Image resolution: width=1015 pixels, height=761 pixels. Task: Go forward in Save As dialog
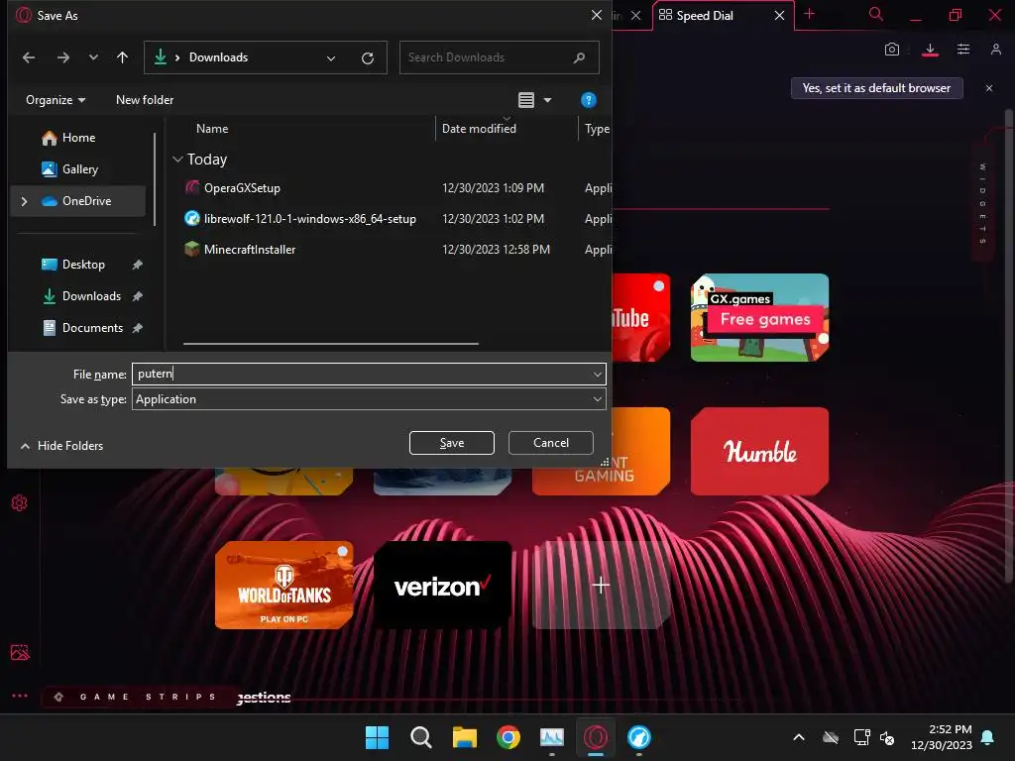click(x=62, y=57)
